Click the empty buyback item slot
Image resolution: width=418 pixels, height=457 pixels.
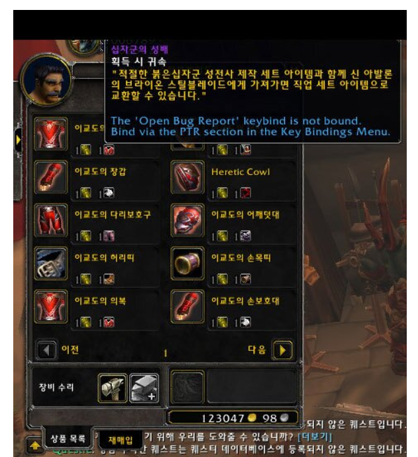(x=187, y=387)
